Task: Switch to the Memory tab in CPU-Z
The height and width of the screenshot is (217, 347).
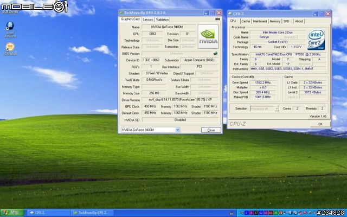Action: click(x=275, y=22)
